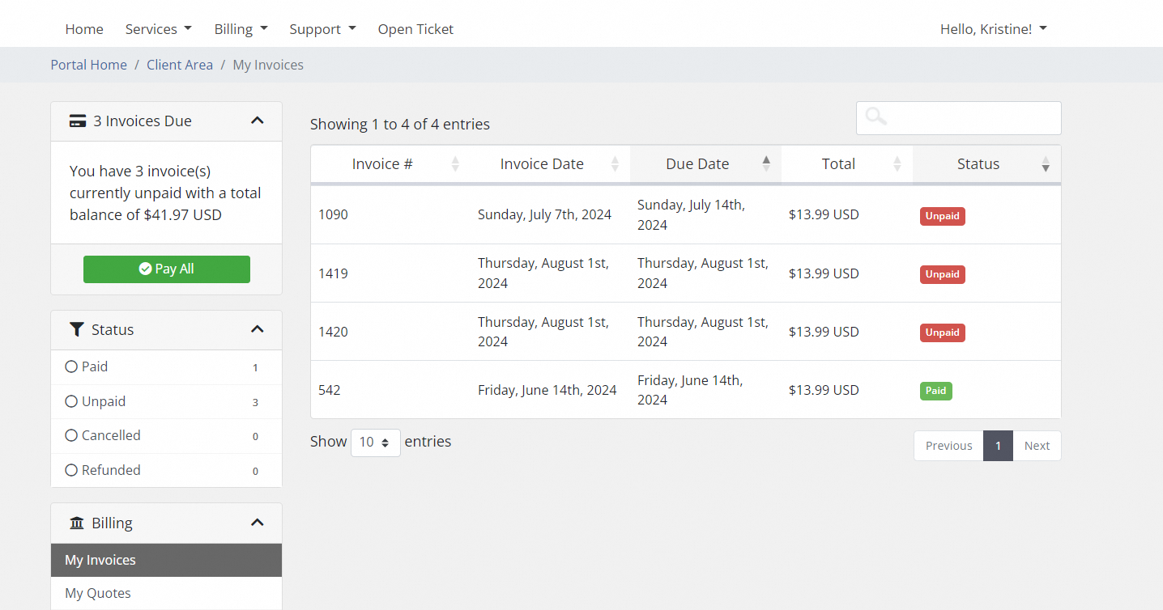This screenshot has width=1163, height=610.
Task: Open the Show entries count dropdown
Action: pos(375,443)
